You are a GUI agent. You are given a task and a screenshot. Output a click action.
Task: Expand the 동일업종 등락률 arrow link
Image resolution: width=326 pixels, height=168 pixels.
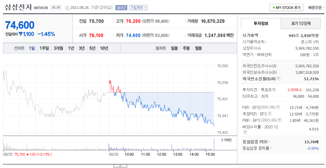click(x=271, y=148)
